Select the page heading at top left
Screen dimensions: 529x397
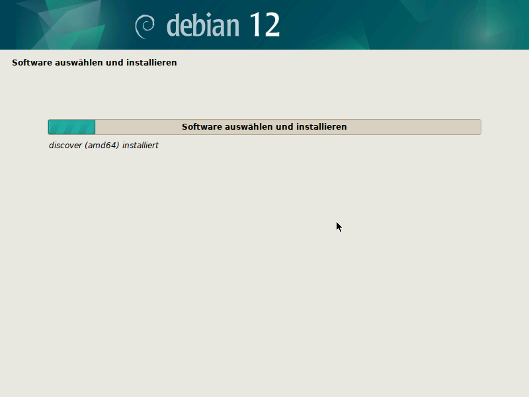94,64
